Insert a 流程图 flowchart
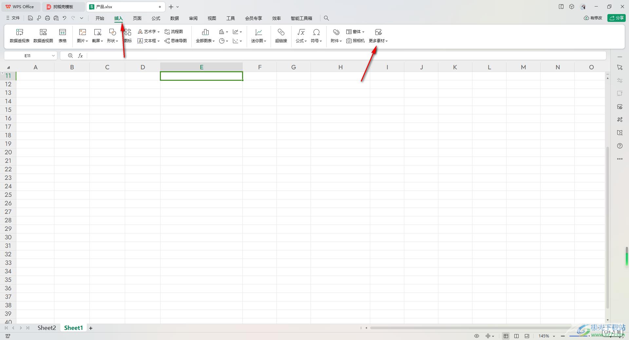This screenshot has width=629, height=340. click(174, 31)
